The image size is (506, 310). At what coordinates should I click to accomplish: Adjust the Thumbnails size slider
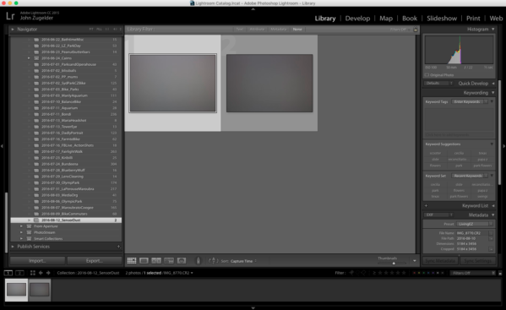[394, 264]
